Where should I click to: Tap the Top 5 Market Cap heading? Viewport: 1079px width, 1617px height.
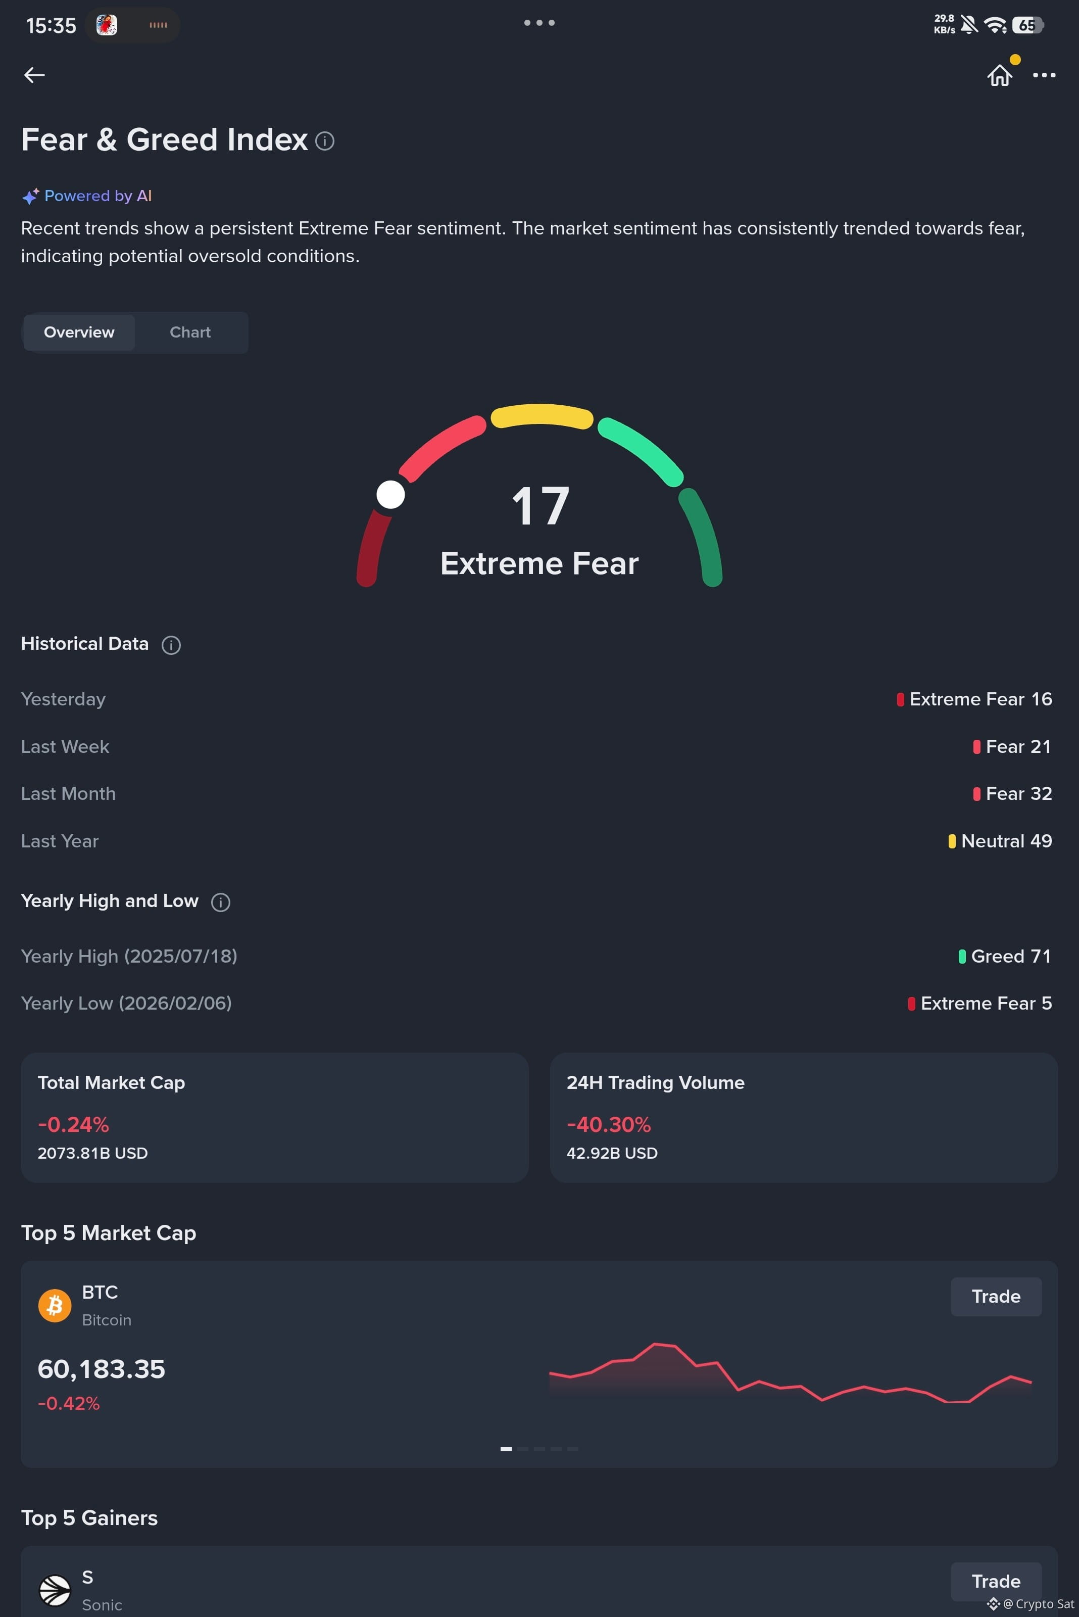(x=109, y=1233)
